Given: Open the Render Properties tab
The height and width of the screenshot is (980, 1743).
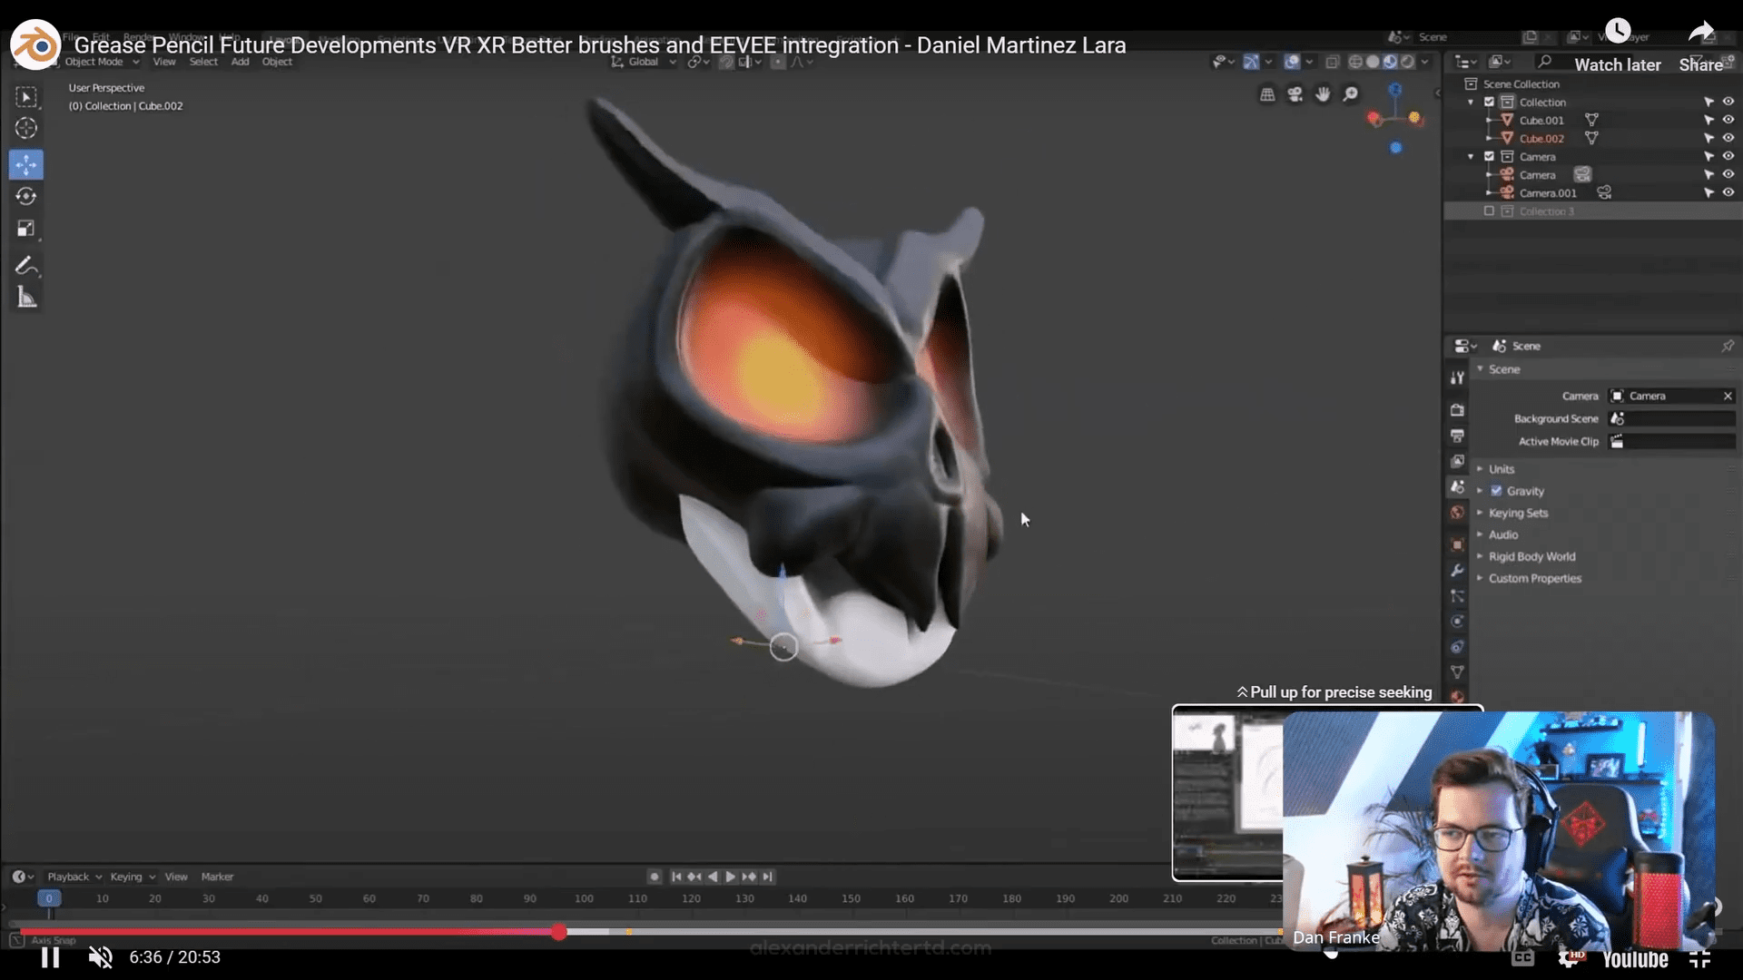Looking at the screenshot, I should click(1458, 409).
